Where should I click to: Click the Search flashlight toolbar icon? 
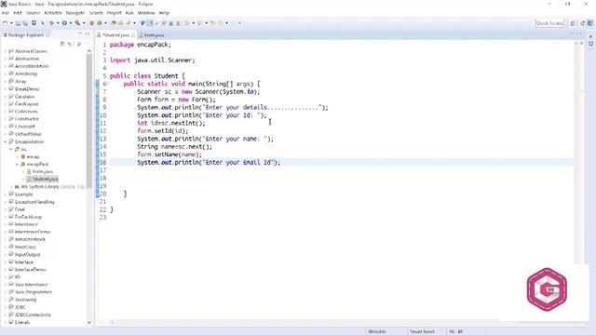[x=129, y=23]
